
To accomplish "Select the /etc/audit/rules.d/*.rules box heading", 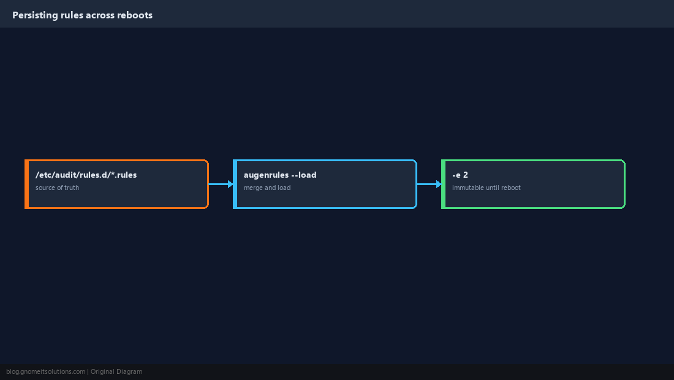I will (86, 175).
